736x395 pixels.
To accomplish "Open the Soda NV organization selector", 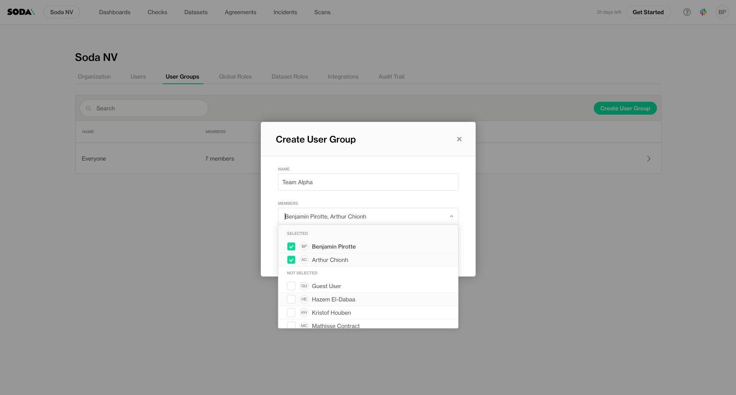I will coord(61,12).
